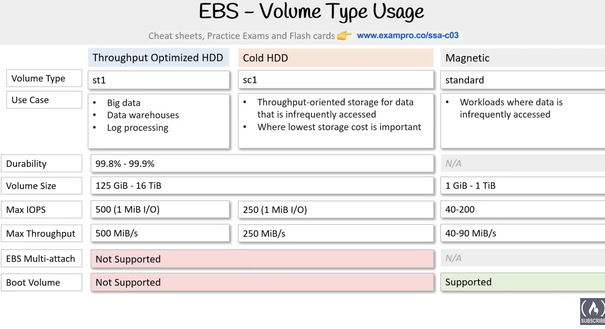Screen dimensions: 605x329
Task: Click the Use Case row label
Action: tap(44, 100)
